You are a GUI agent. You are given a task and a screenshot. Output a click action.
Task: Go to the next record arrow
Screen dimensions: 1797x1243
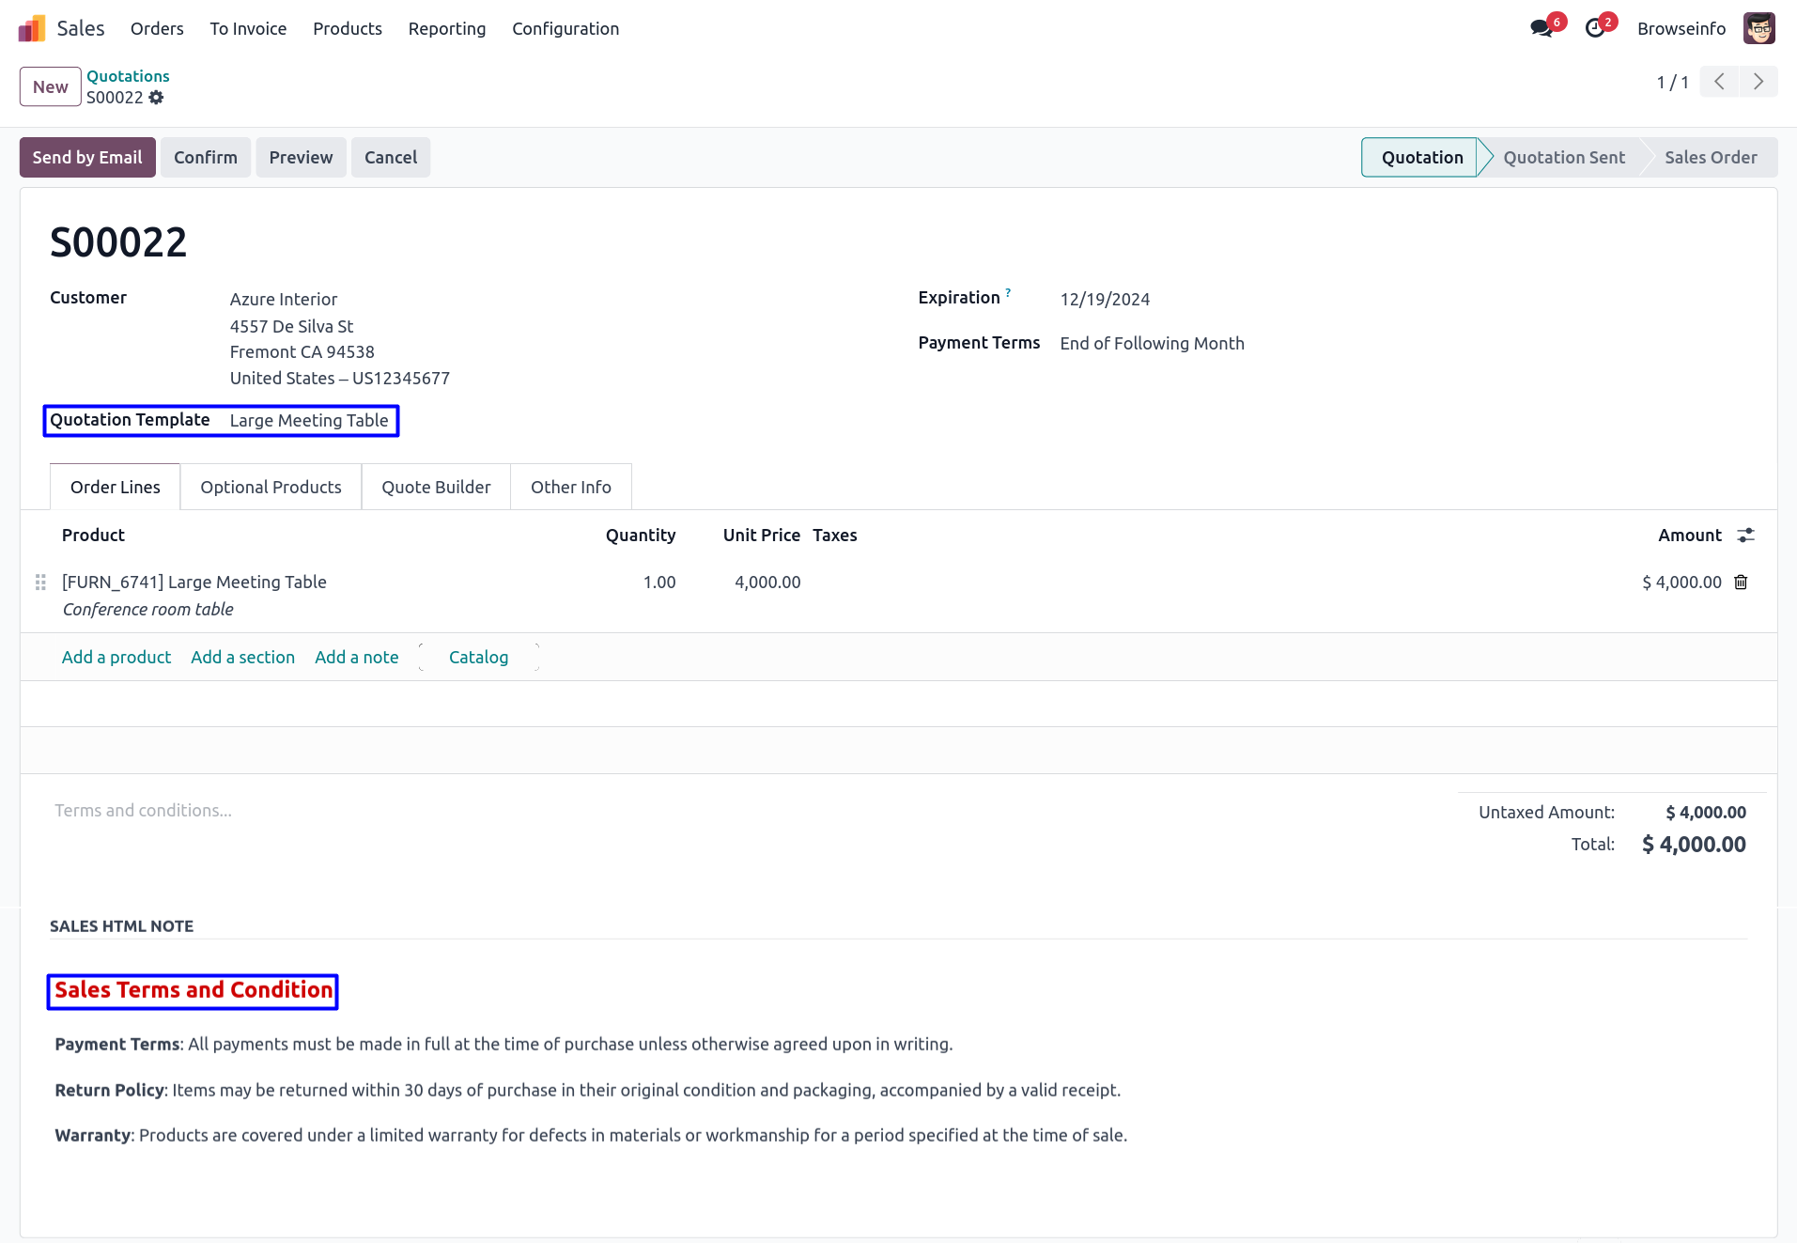coord(1758,83)
